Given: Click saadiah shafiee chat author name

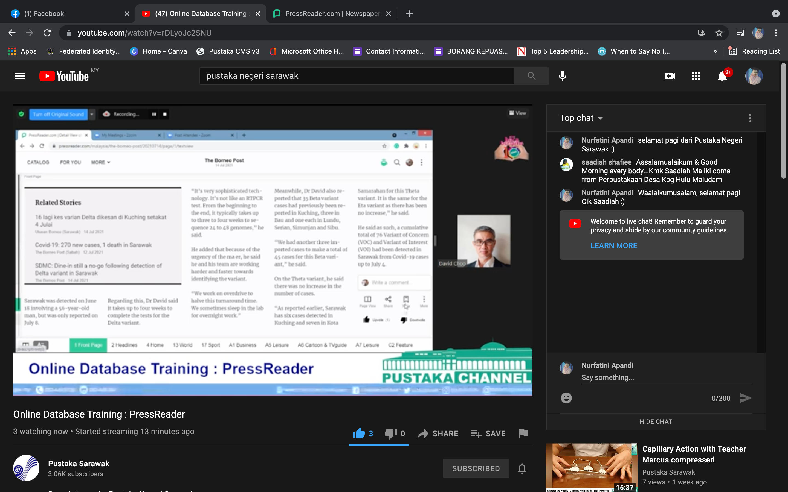Looking at the screenshot, I should [606, 162].
